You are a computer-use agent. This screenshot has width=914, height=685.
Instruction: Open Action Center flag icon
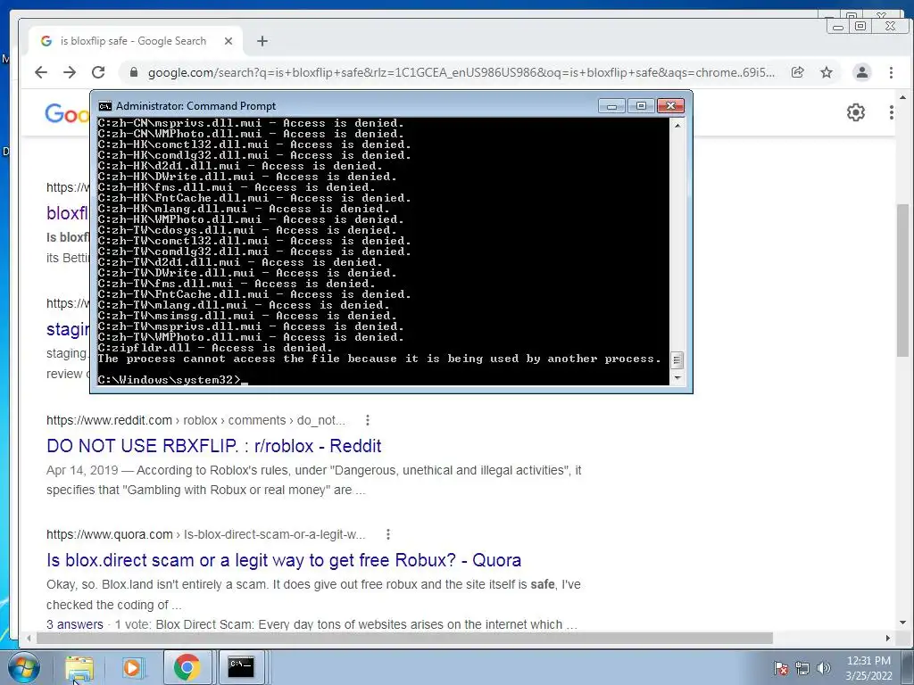coord(781,668)
